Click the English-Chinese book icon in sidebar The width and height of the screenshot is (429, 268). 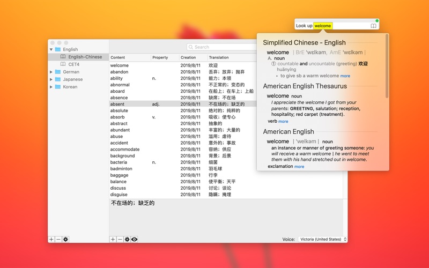[63, 57]
